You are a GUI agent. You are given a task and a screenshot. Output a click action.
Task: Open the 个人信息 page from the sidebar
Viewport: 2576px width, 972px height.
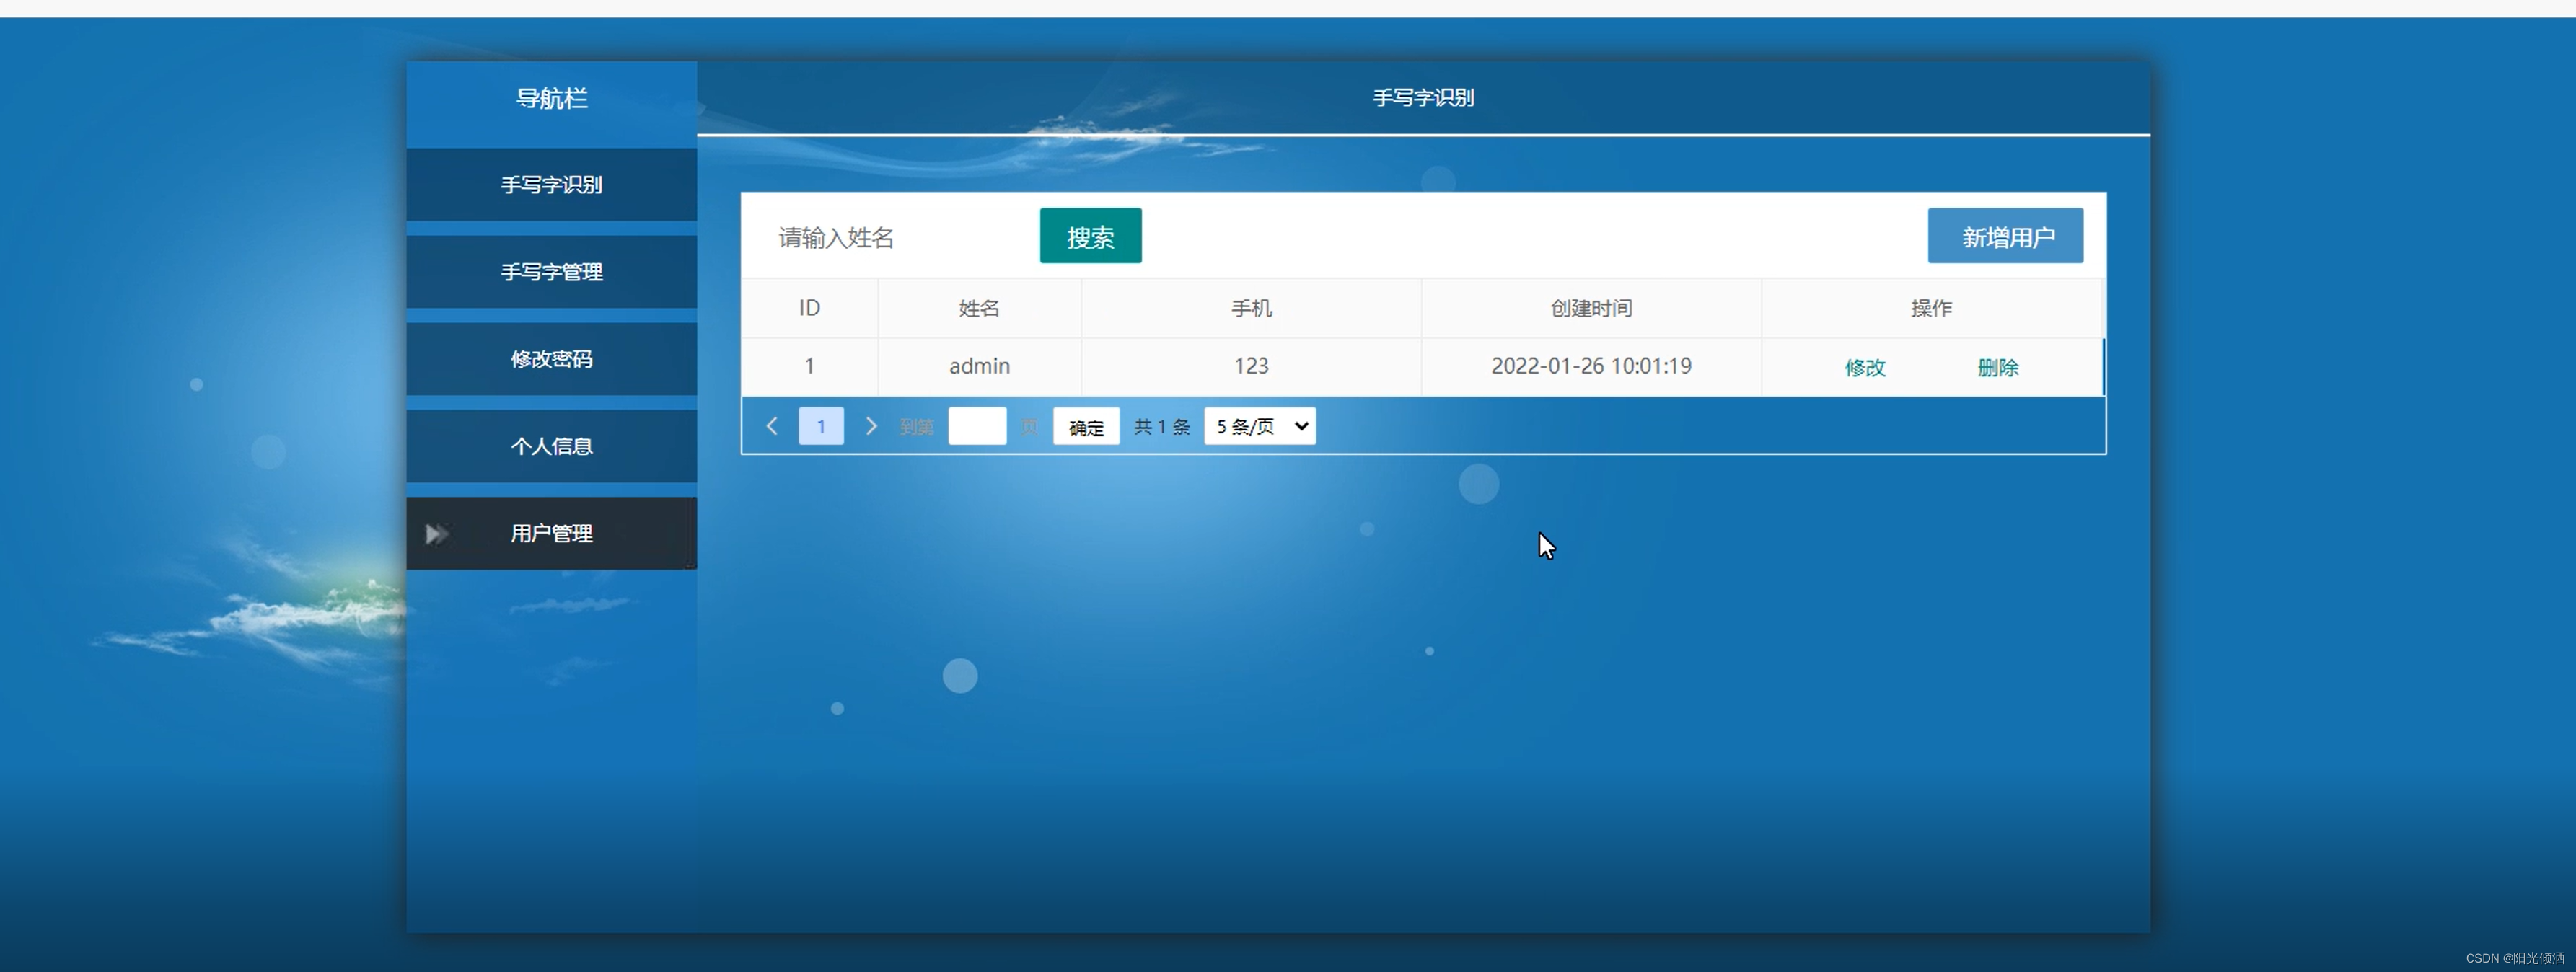coord(551,446)
